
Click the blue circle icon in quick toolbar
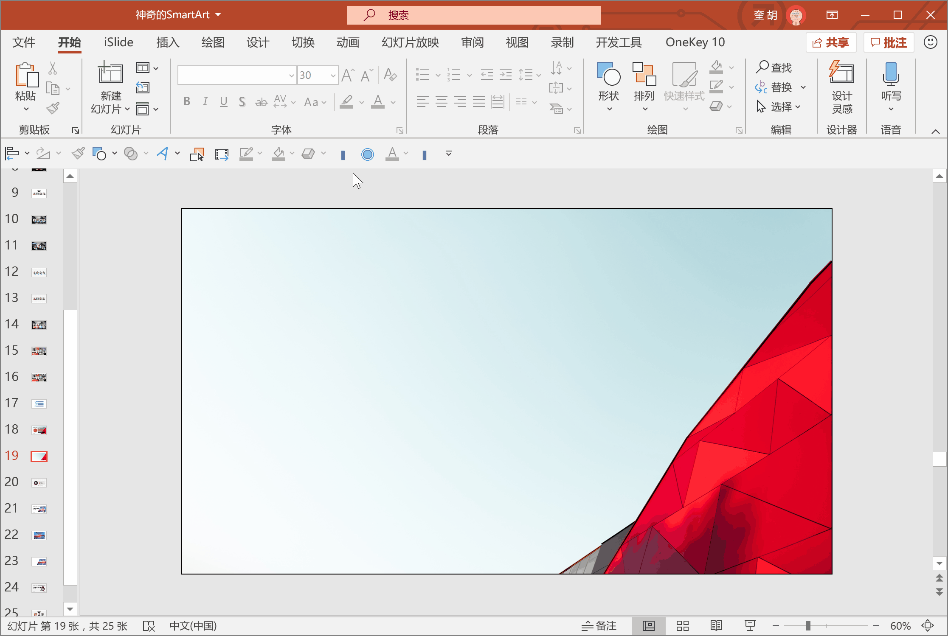point(368,154)
